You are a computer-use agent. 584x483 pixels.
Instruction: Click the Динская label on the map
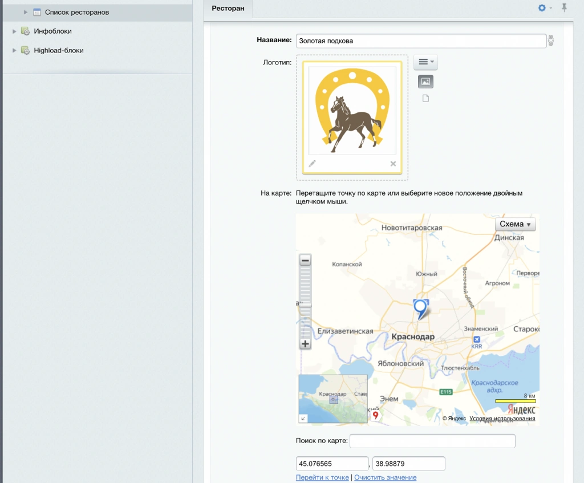coord(509,238)
